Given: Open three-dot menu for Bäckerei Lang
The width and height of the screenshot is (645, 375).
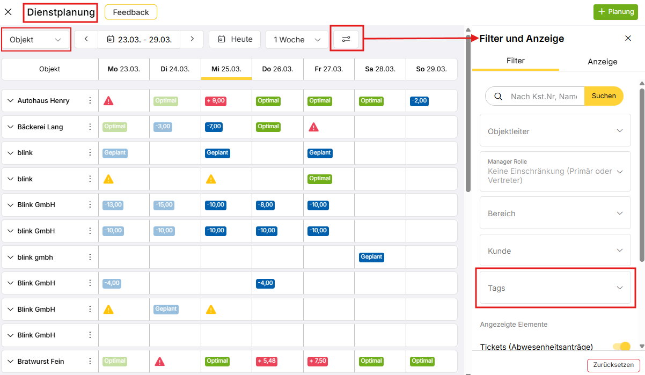Looking at the screenshot, I should (90, 127).
